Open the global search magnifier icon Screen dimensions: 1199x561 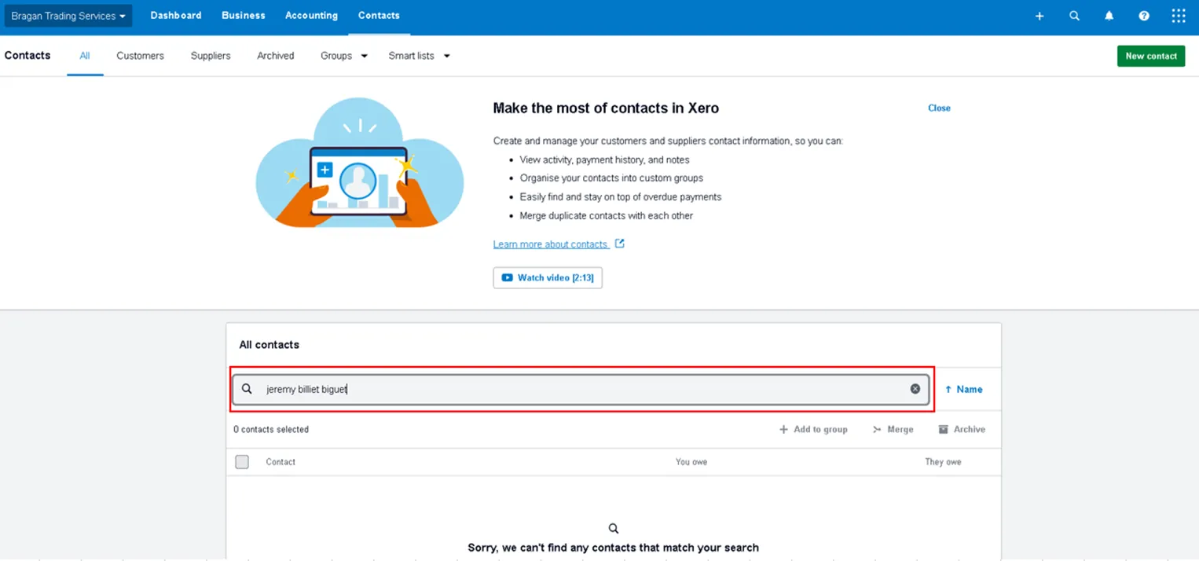pos(1074,16)
